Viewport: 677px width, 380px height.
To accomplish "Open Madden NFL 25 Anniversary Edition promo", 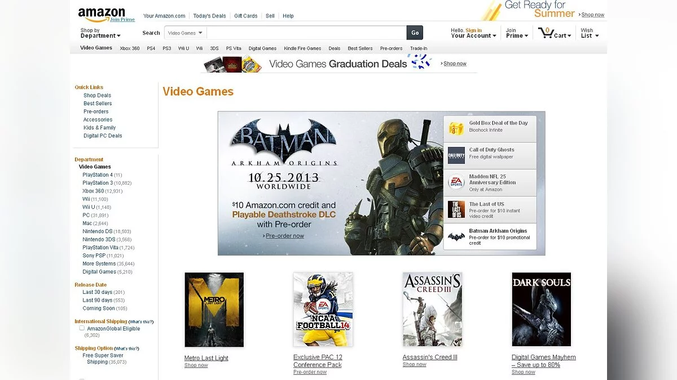I will (x=490, y=182).
